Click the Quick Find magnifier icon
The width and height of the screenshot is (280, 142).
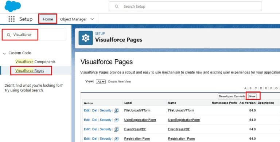9,35
